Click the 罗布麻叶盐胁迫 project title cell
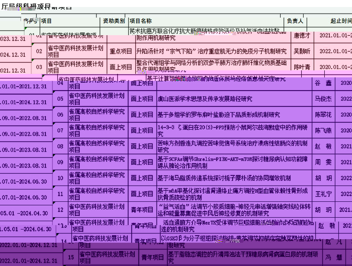Viewport: 352px width, 266px height. (219, 115)
